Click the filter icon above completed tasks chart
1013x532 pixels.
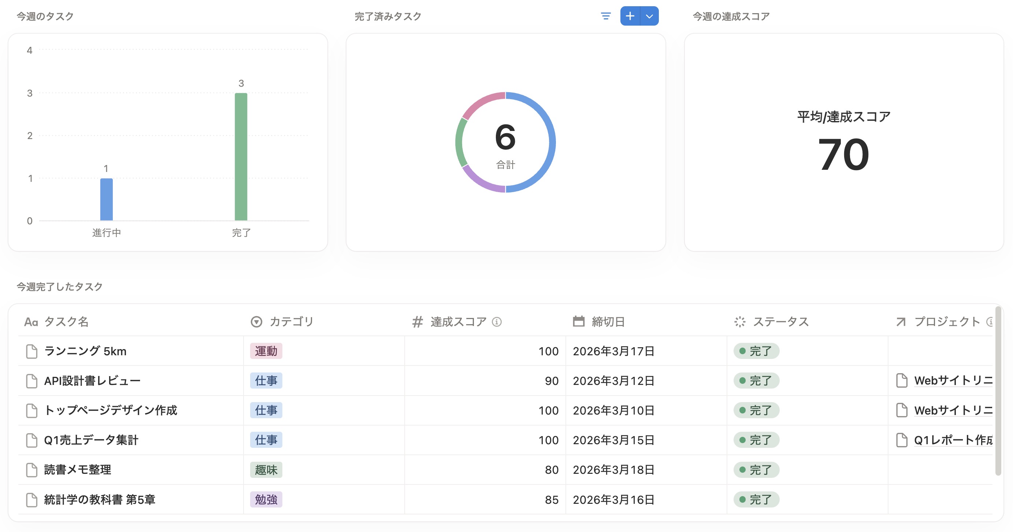[606, 16]
